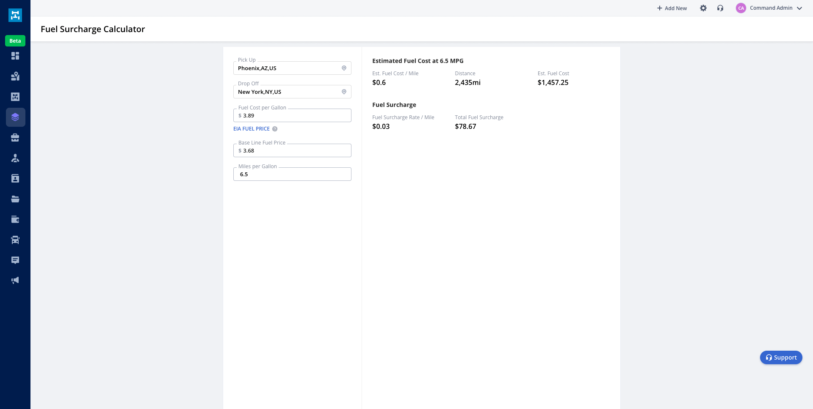
Task: Open the chat messages sidebar icon
Action: [15, 260]
